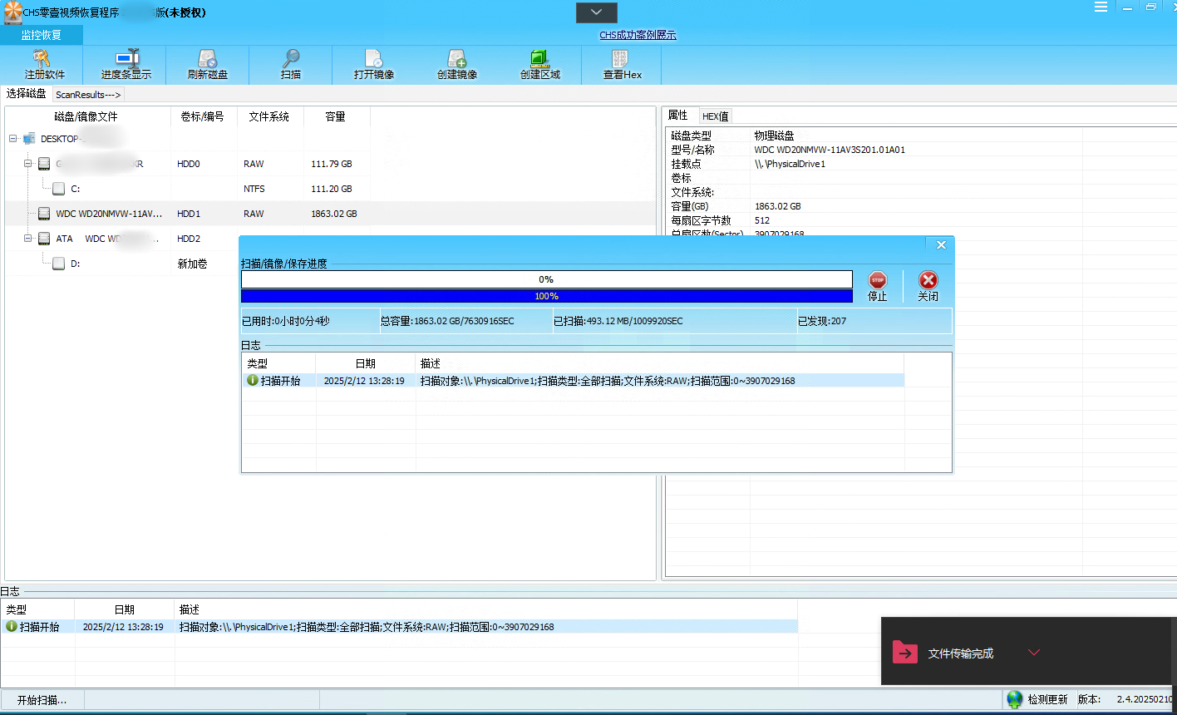This screenshot has width=1177, height=715.
Task: Click 已扫描:493.12 MB/1009920SEC text
Action: click(x=618, y=321)
